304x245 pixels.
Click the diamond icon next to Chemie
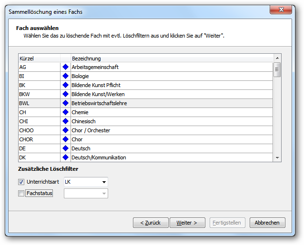point(66,112)
